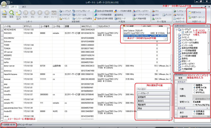The image size is (211, 128).
Task: Choose Intel Celeron プロセッサ filter entry
Action: pyautogui.click(x=133, y=31)
